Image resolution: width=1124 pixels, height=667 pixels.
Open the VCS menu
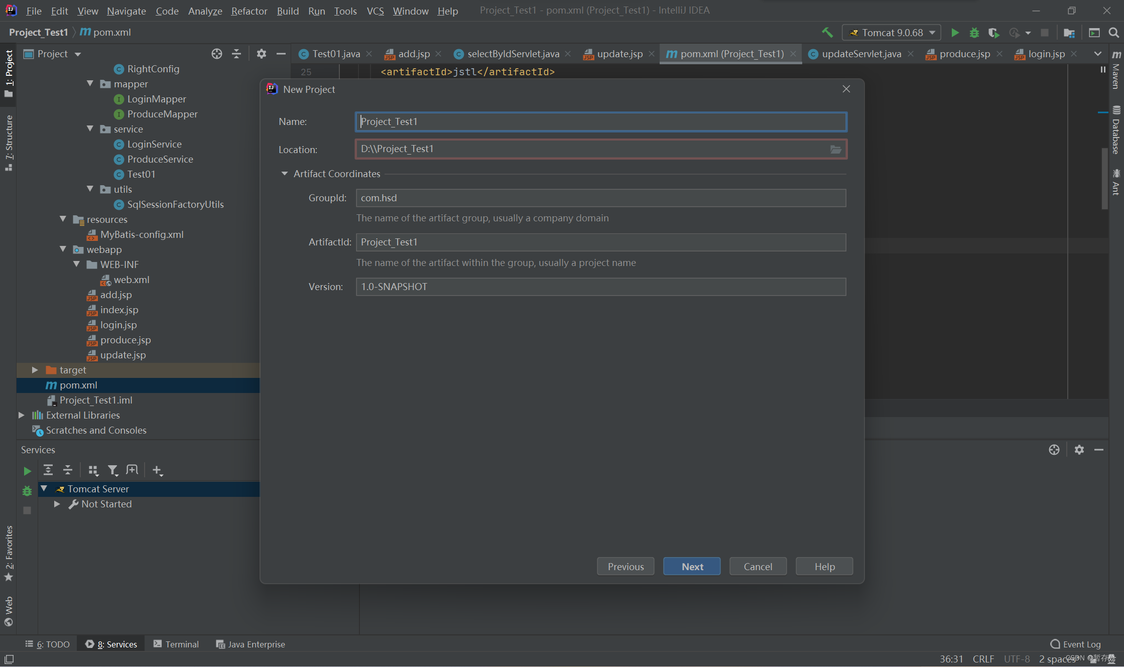point(375,11)
